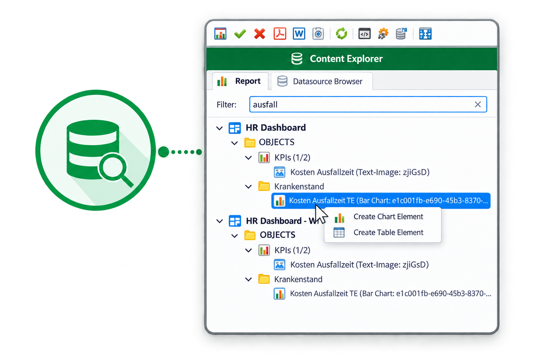Click the second KPIs (1/2) label
Image resolution: width=539 pixels, height=359 pixels.
[292, 250]
